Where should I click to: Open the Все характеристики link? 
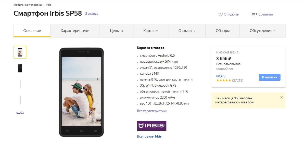pyautogui.click(x=152, y=111)
